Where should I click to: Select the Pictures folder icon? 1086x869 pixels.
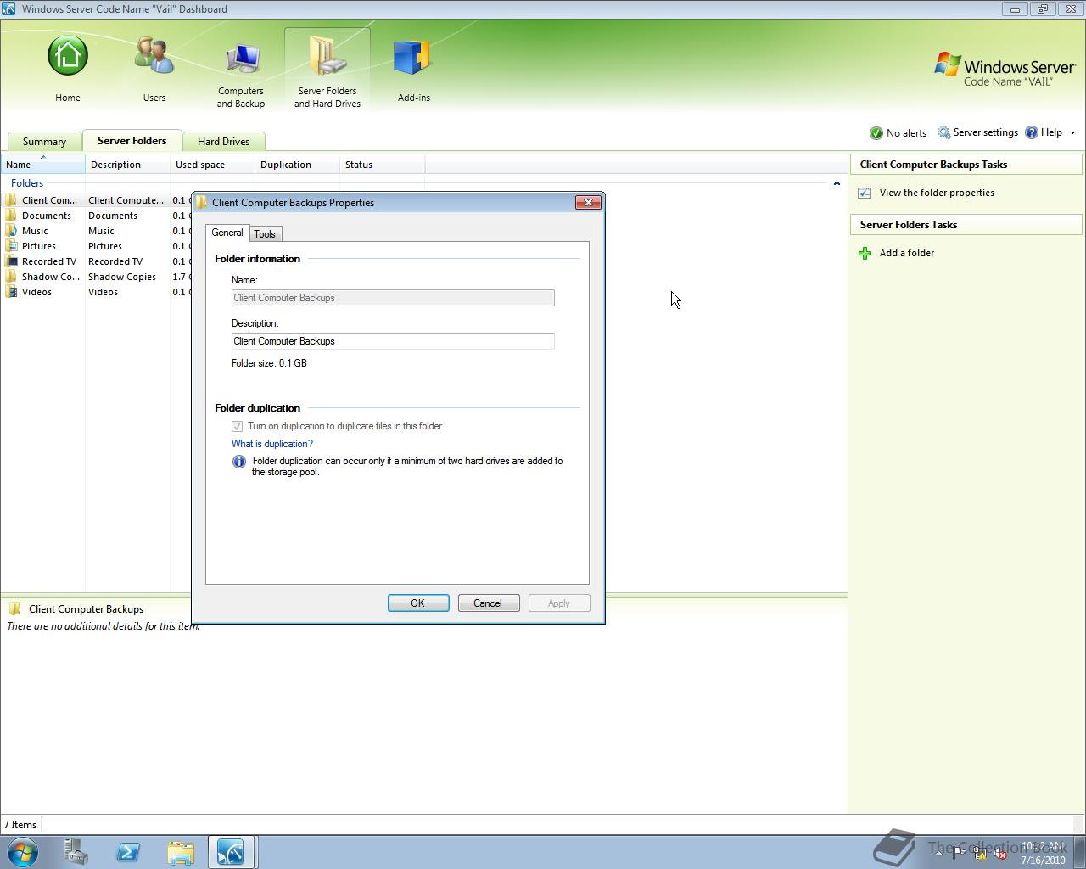[x=11, y=246]
